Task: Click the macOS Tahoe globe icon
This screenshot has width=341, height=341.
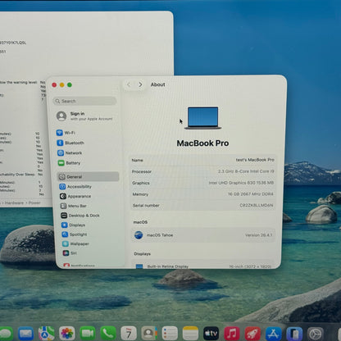Action: pyautogui.click(x=139, y=235)
